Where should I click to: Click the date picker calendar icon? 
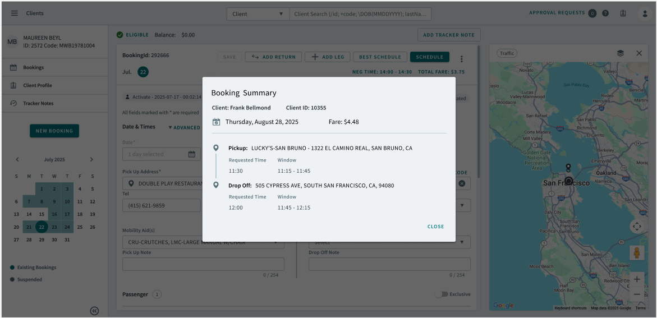coord(191,154)
